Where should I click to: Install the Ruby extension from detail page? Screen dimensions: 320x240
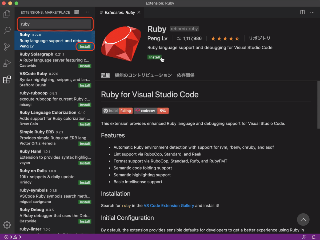tap(154, 57)
